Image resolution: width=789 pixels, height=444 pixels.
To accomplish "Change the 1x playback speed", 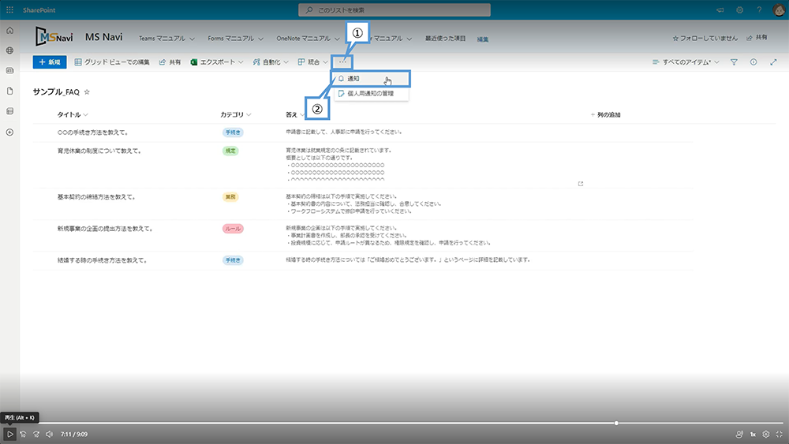I will 753,435.
